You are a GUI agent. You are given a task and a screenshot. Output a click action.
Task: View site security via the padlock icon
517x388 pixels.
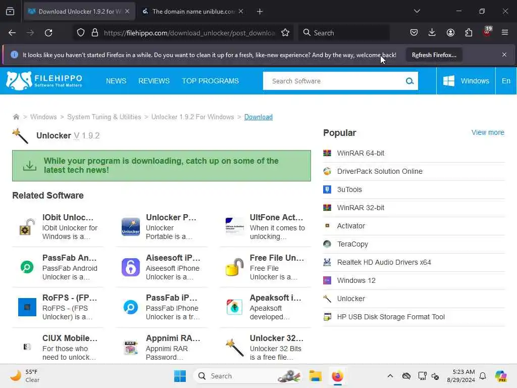(x=95, y=33)
